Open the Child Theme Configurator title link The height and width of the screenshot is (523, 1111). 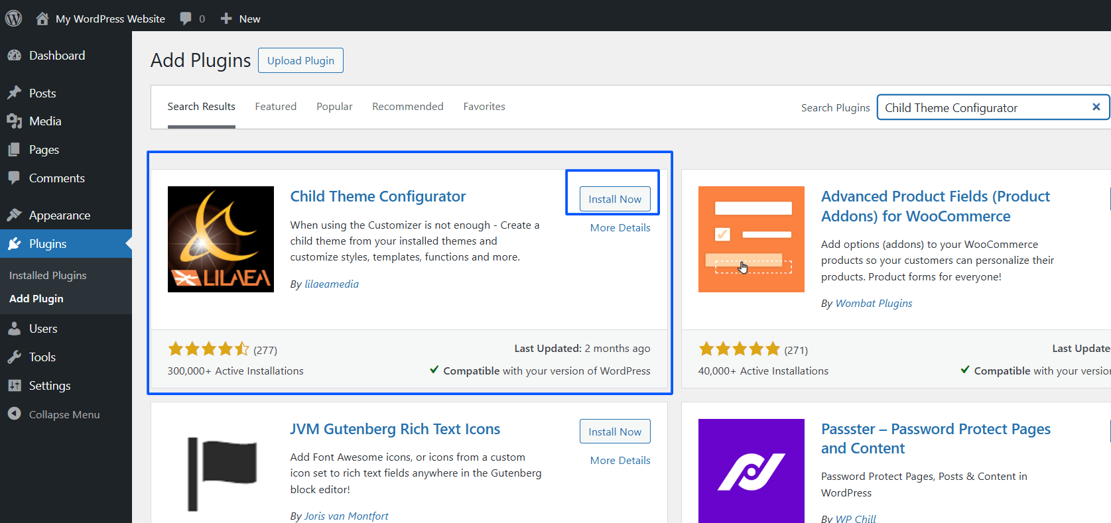point(378,196)
